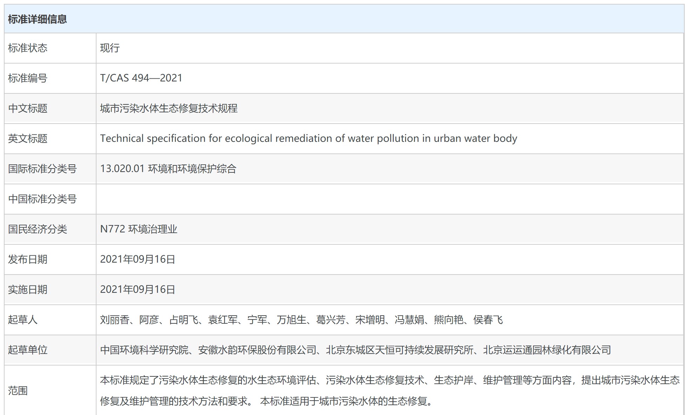Click the 国际标准分类号 label cell
This screenshot has height=415, width=685.
pyautogui.click(x=42, y=169)
